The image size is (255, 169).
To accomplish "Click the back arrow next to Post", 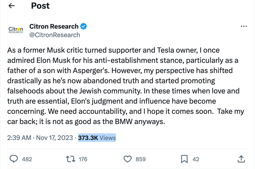I will pyautogui.click(x=12, y=6).
